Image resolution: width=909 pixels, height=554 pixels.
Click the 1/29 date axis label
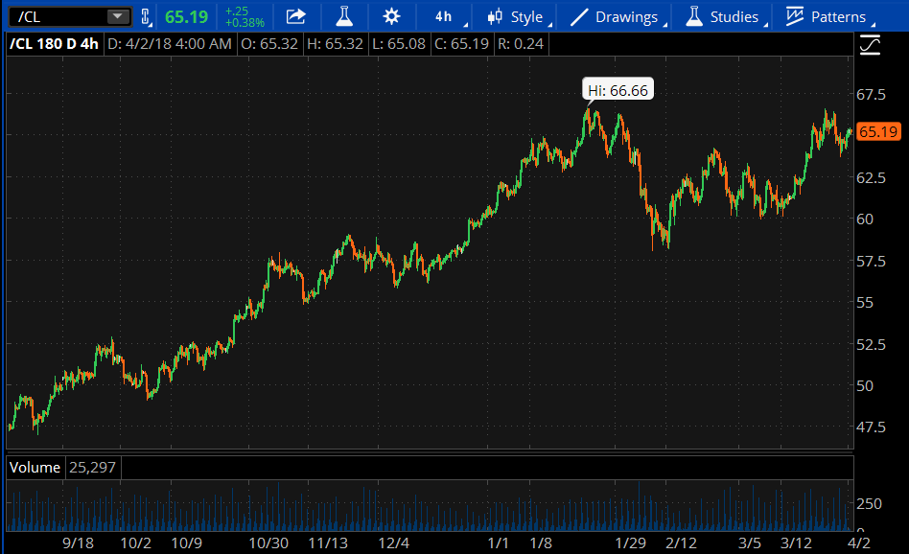pyautogui.click(x=630, y=543)
